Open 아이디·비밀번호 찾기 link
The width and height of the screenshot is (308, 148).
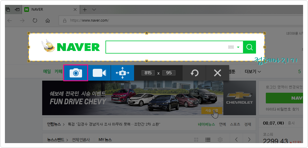[x=282, y=109]
